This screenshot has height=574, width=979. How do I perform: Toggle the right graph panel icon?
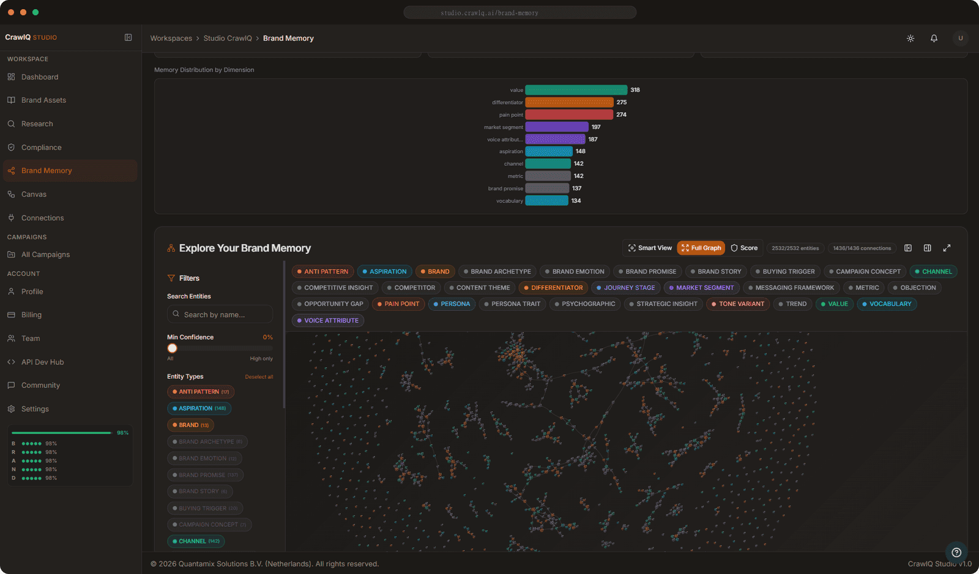click(x=927, y=248)
